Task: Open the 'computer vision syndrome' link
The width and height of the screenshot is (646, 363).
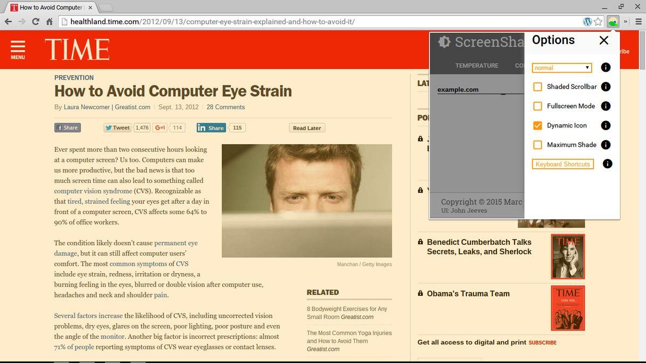Action: pyautogui.click(x=93, y=191)
